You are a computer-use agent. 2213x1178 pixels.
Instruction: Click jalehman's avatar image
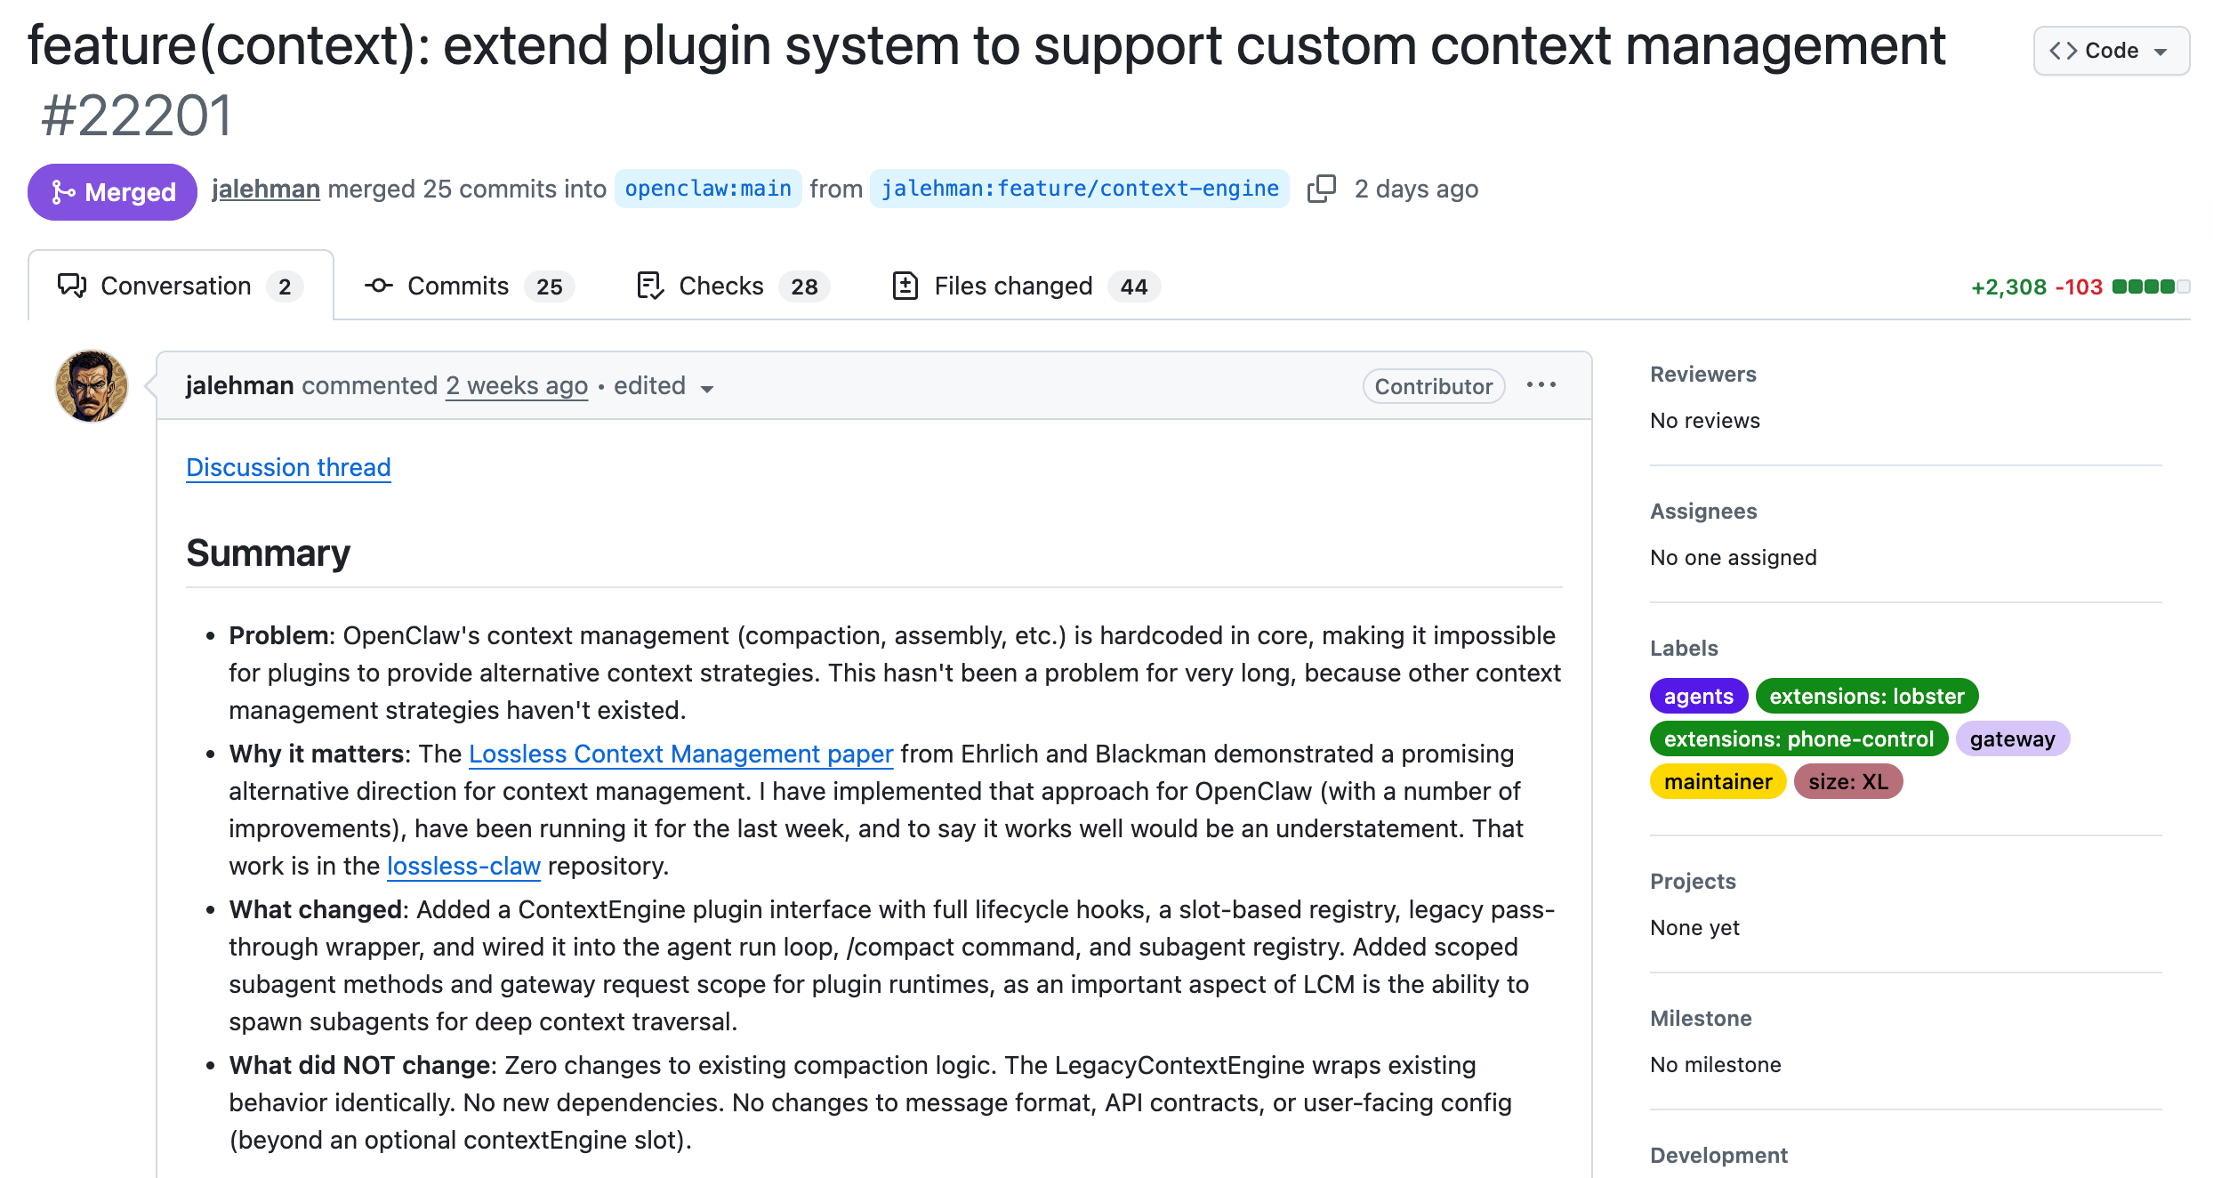tap(92, 386)
